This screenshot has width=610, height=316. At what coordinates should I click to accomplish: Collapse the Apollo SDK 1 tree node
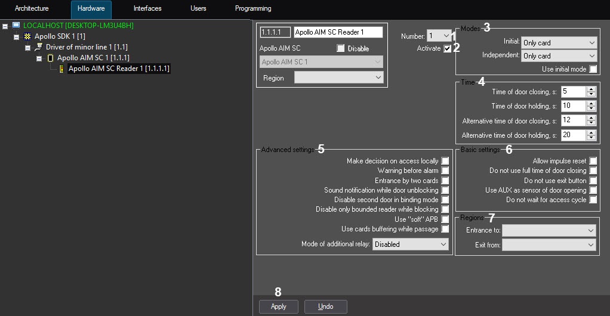point(17,37)
